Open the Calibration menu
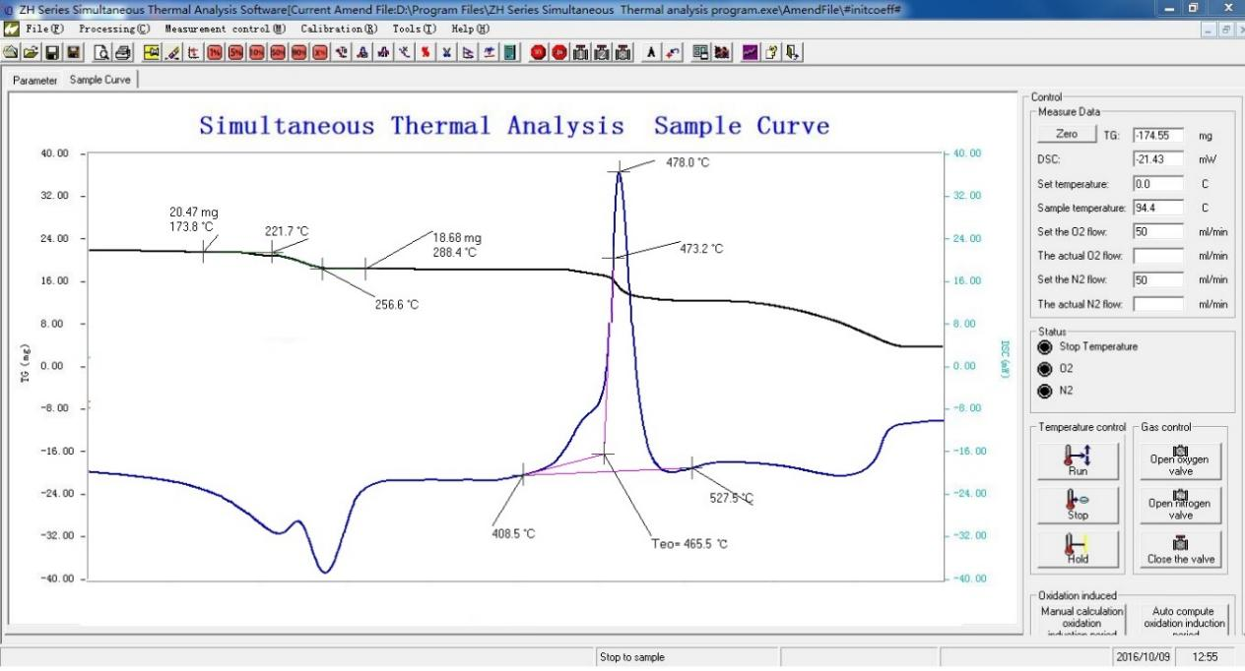The width and height of the screenshot is (1245, 671). point(339,30)
